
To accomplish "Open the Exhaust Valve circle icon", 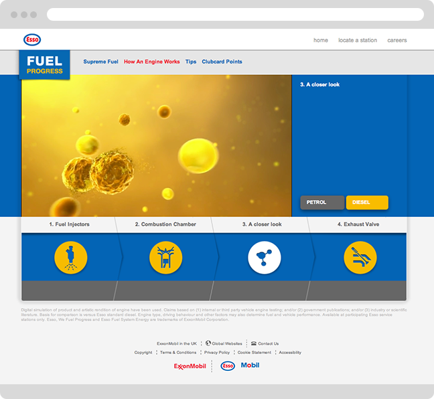I will click(x=360, y=258).
